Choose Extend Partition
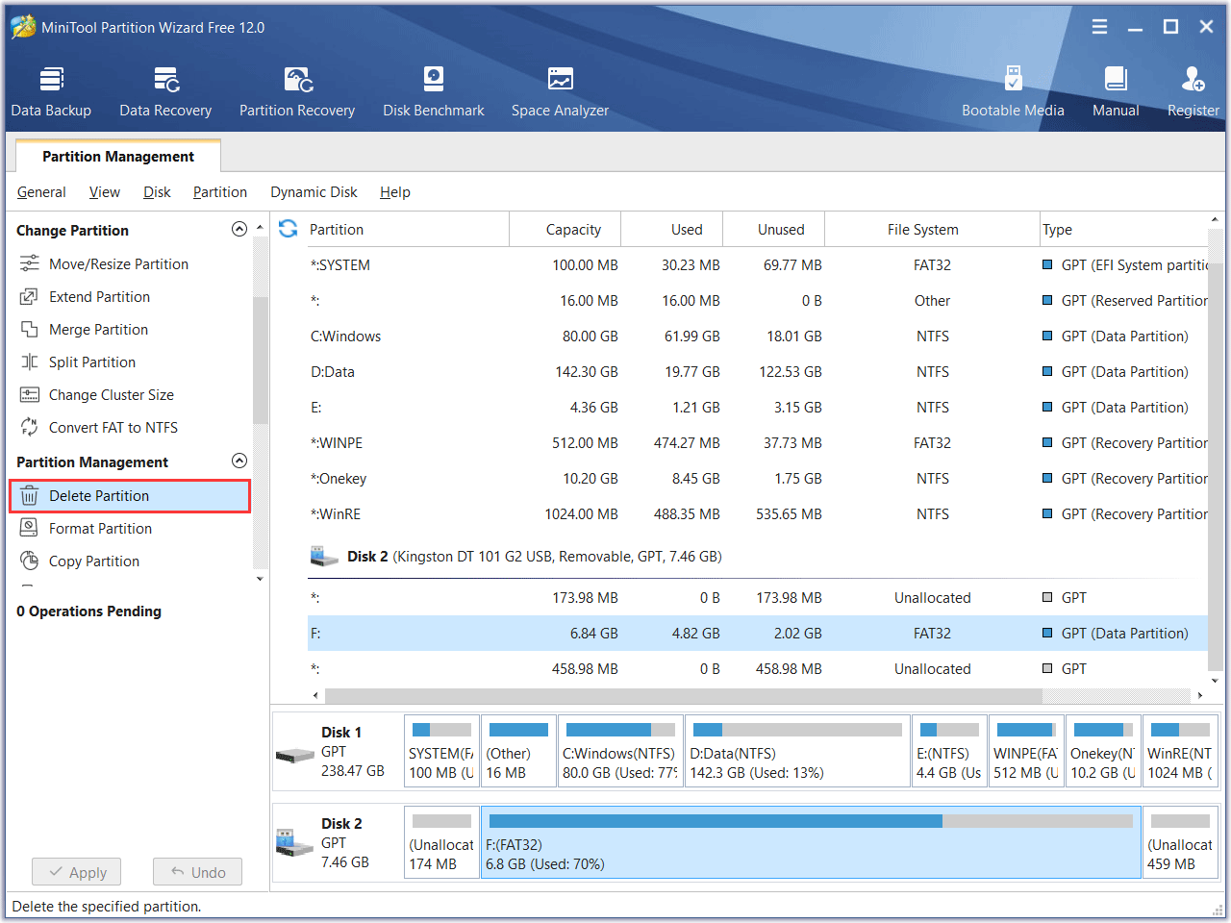The height and width of the screenshot is (923, 1231). click(99, 296)
